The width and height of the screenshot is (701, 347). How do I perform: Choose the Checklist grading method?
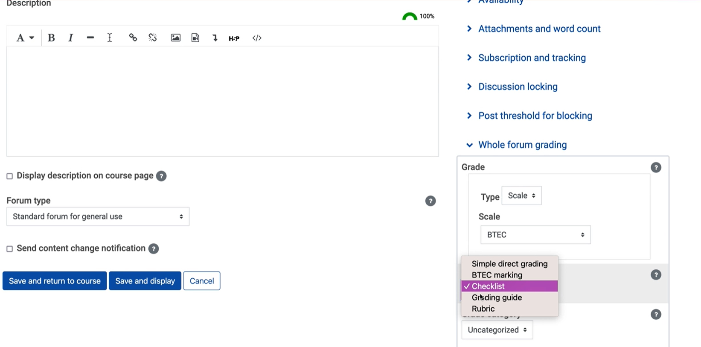pos(509,286)
